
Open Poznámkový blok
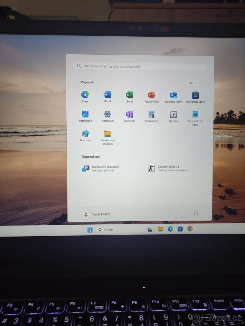[x=195, y=114]
